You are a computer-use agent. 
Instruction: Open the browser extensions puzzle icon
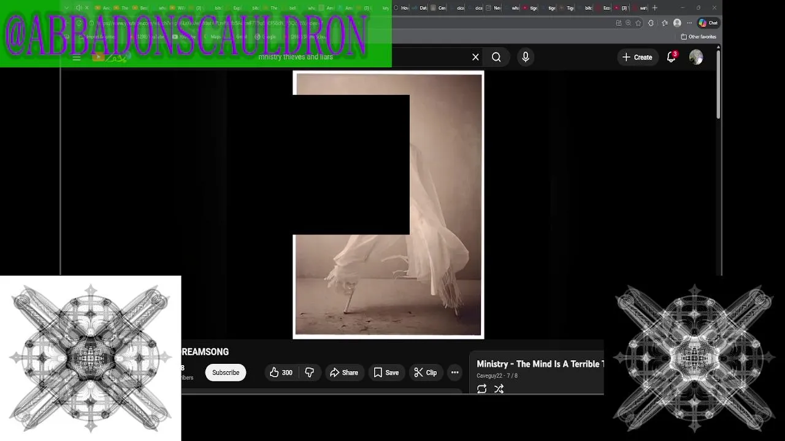coord(651,23)
